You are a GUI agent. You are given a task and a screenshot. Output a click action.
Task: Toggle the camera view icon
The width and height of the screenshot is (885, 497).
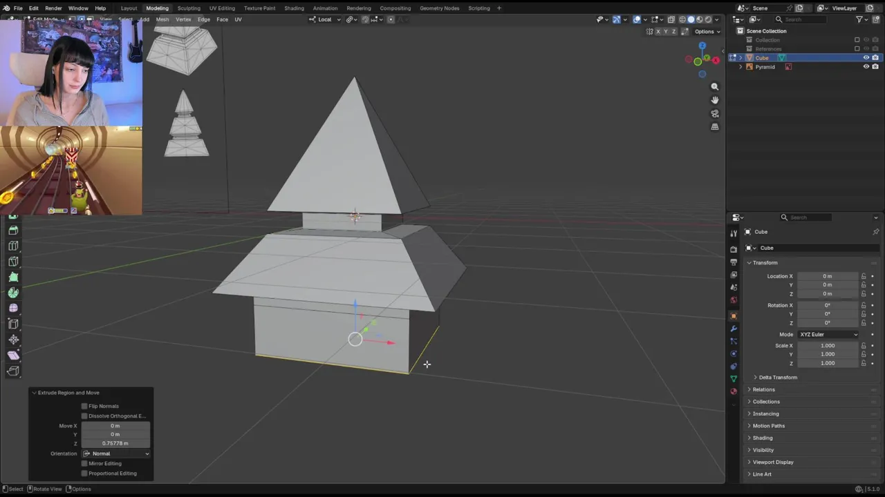point(715,113)
